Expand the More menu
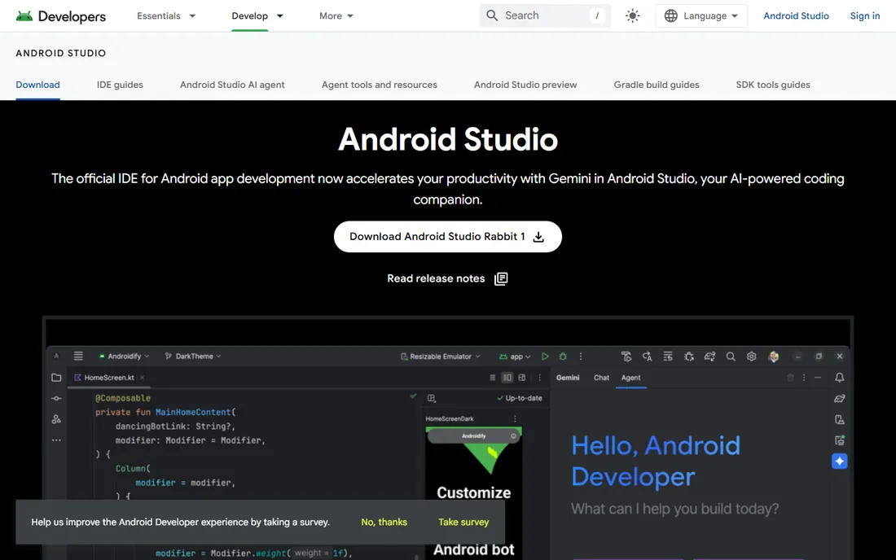Viewport: 896px width, 560px height. (336, 16)
